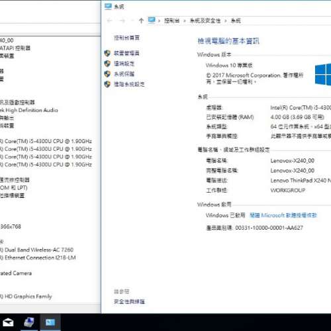
Task: Go to 控制台首頁
Action: click(126, 38)
